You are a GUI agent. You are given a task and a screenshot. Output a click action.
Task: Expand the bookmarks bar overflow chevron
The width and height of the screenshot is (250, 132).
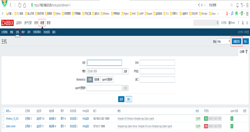click(218, 14)
